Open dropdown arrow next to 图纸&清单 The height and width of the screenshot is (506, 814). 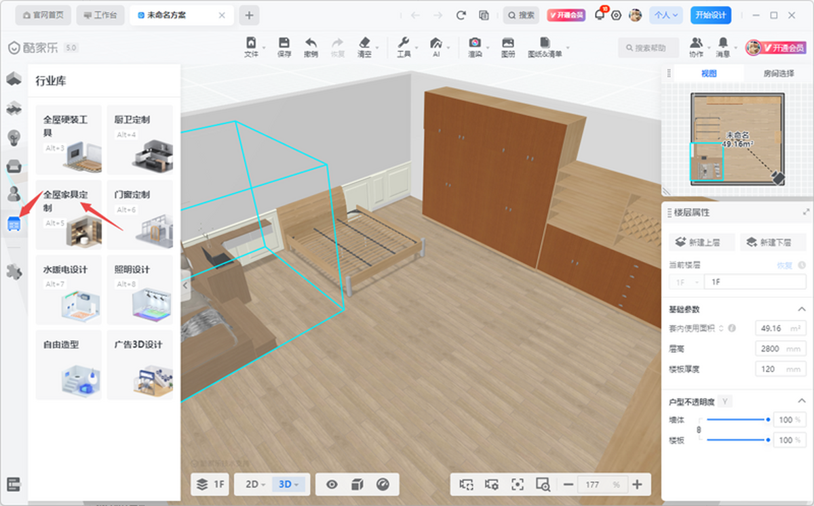[x=568, y=48]
